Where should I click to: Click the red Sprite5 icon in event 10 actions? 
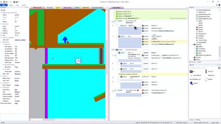143,90
